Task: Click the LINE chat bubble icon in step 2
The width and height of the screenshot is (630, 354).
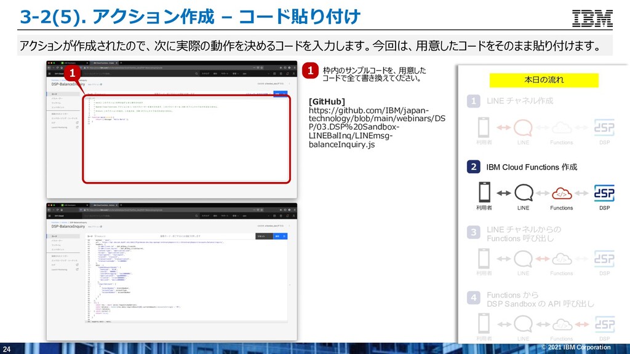Action: point(524,192)
